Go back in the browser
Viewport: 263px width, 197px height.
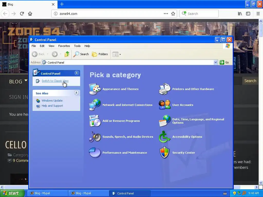click(x=5, y=14)
